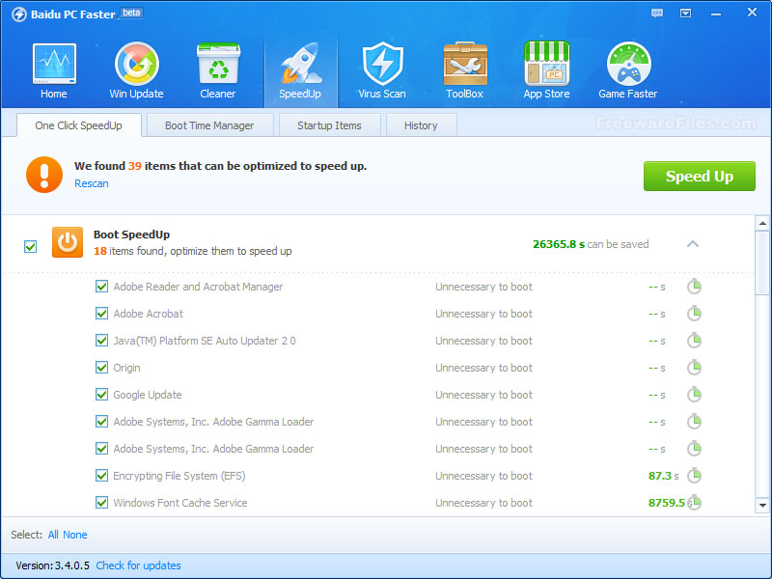The height and width of the screenshot is (579, 772).
Task: Open the Cleaner recycle bin icon
Action: (218, 64)
